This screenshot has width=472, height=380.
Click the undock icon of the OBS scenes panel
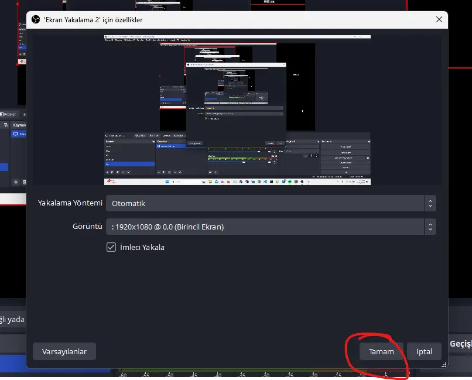[6, 125]
